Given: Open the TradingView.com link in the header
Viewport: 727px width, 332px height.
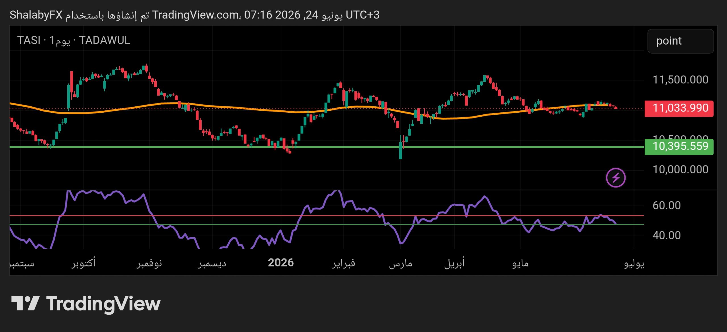Looking at the screenshot, I should coord(196,15).
